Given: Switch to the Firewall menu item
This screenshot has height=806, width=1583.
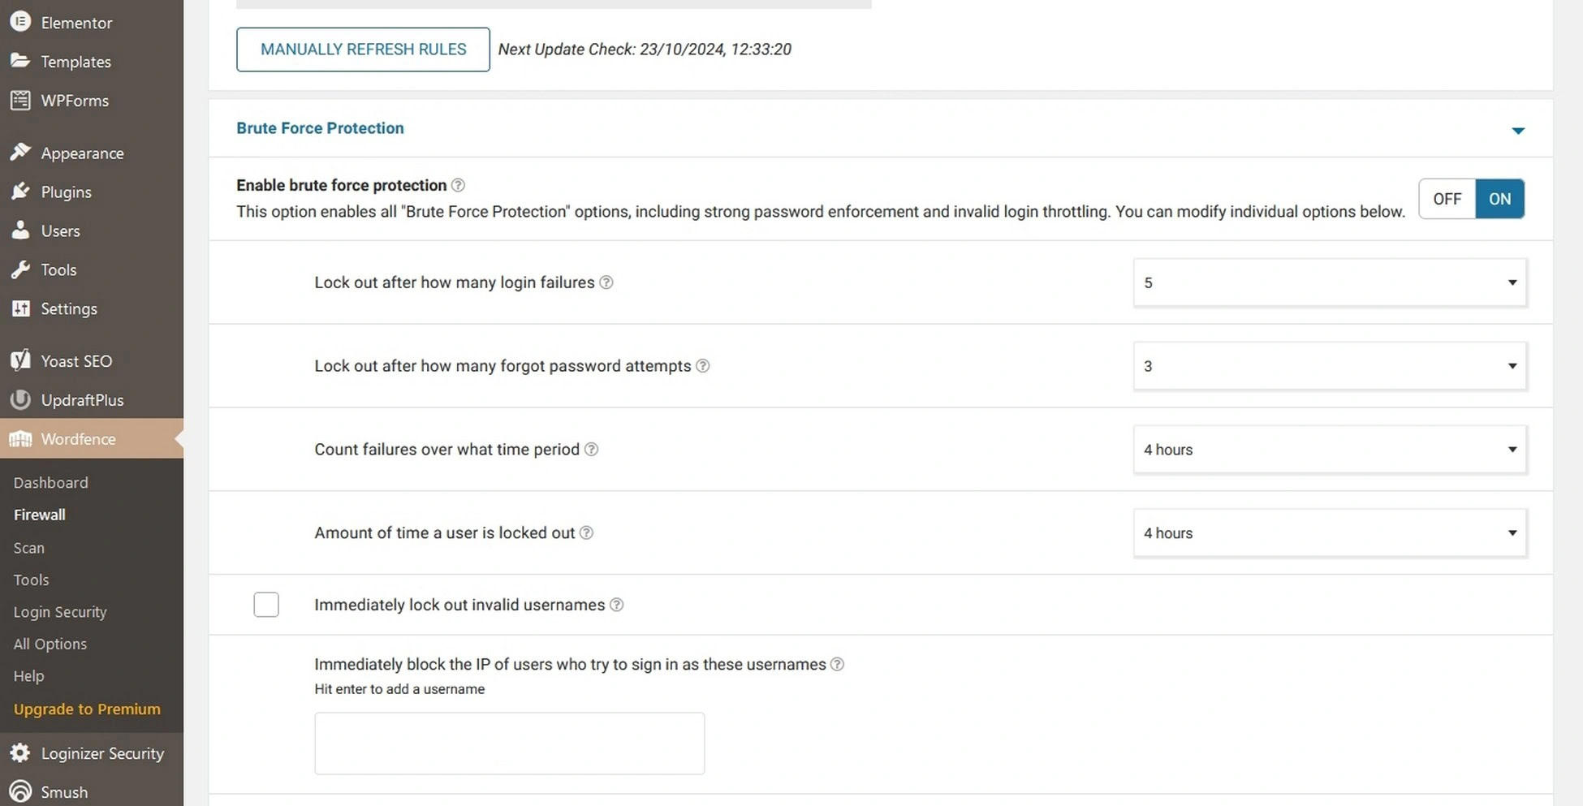Looking at the screenshot, I should point(39,514).
